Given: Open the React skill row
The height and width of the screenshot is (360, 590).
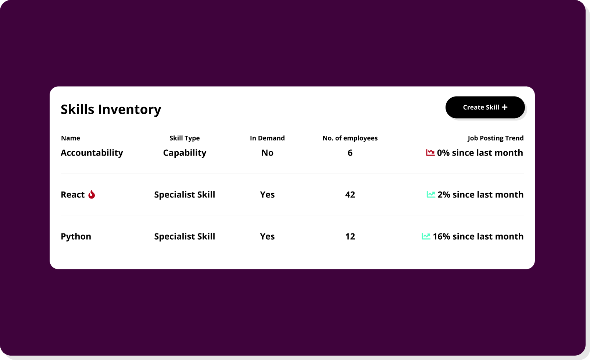Looking at the screenshot, I should tap(292, 194).
